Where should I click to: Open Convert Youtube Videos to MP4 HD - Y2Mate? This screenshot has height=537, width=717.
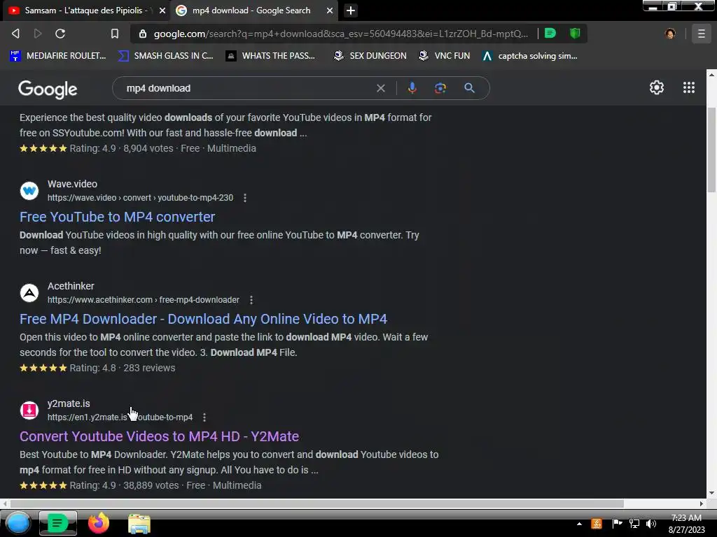(159, 436)
